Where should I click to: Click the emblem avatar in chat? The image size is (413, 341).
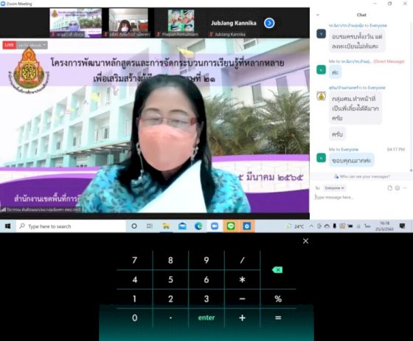click(321, 96)
